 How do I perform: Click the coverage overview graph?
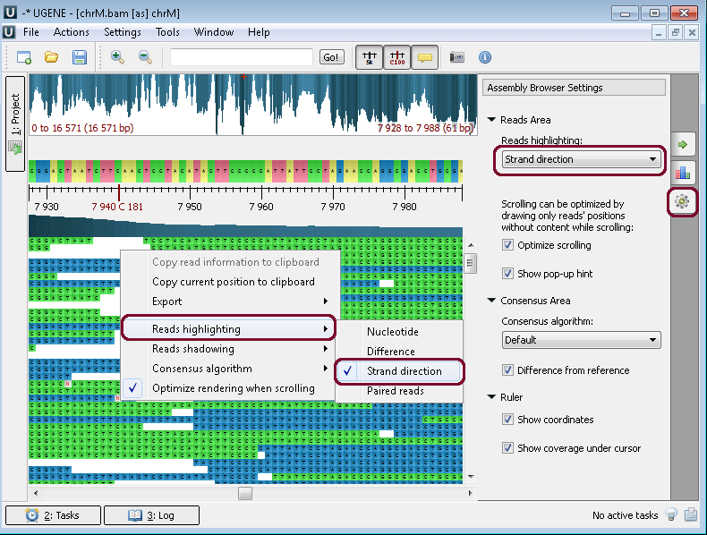pyautogui.click(x=253, y=105)
